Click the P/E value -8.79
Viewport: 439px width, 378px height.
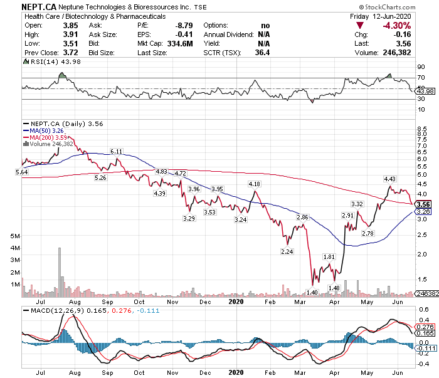tap(184, 26)
